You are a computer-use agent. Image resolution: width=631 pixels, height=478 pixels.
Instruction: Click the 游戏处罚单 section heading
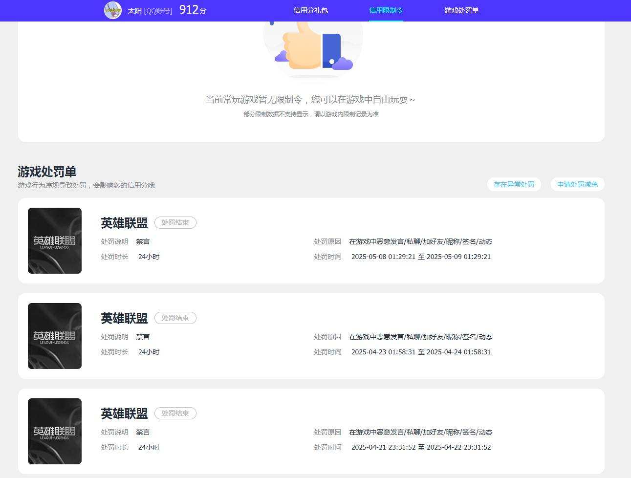point(47,172)
